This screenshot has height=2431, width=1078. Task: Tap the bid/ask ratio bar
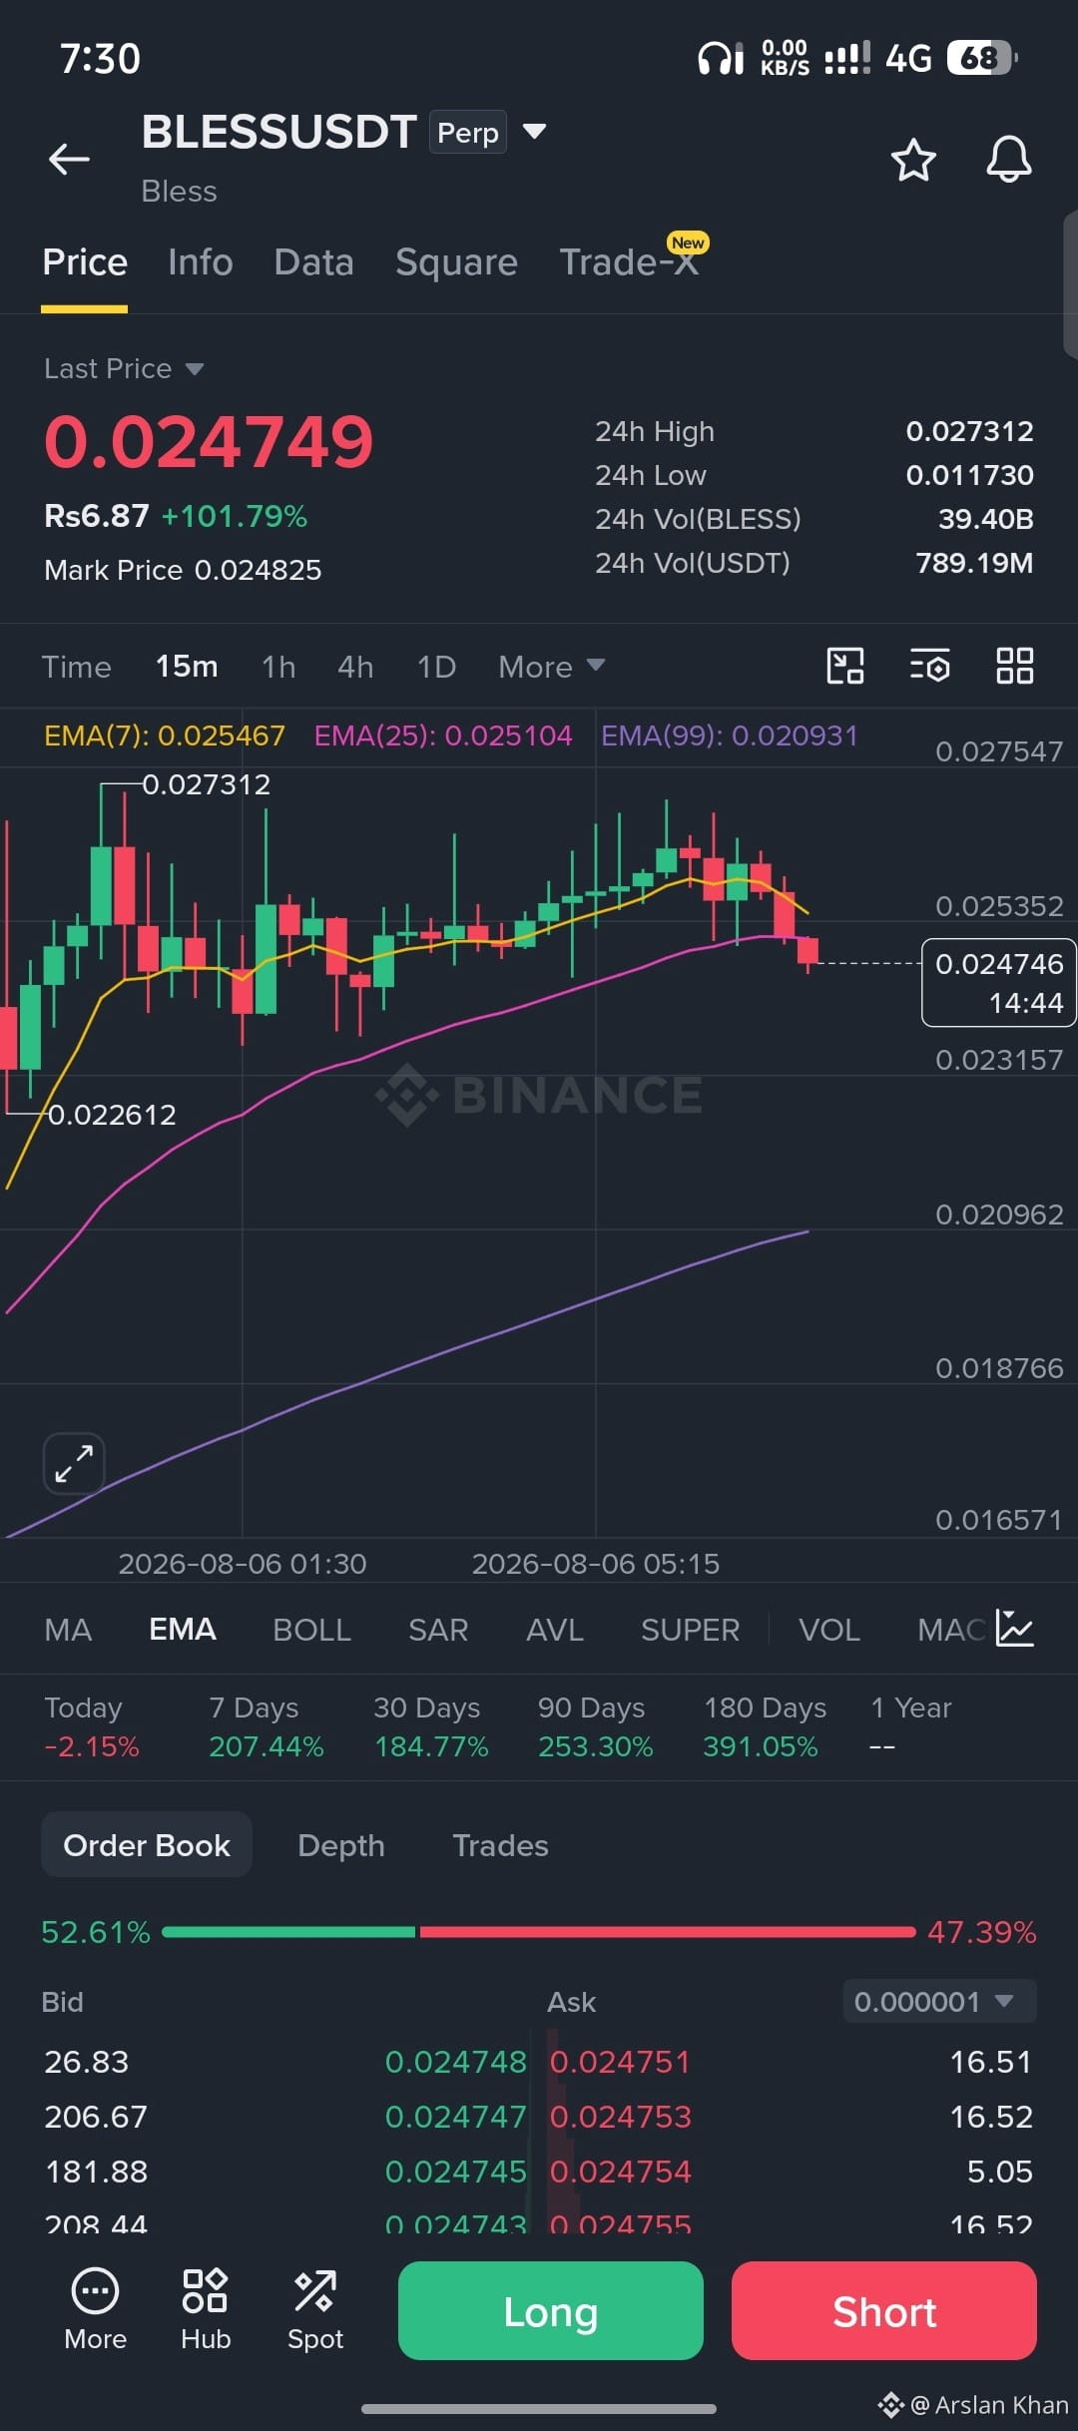click(x=539, y=1932)
